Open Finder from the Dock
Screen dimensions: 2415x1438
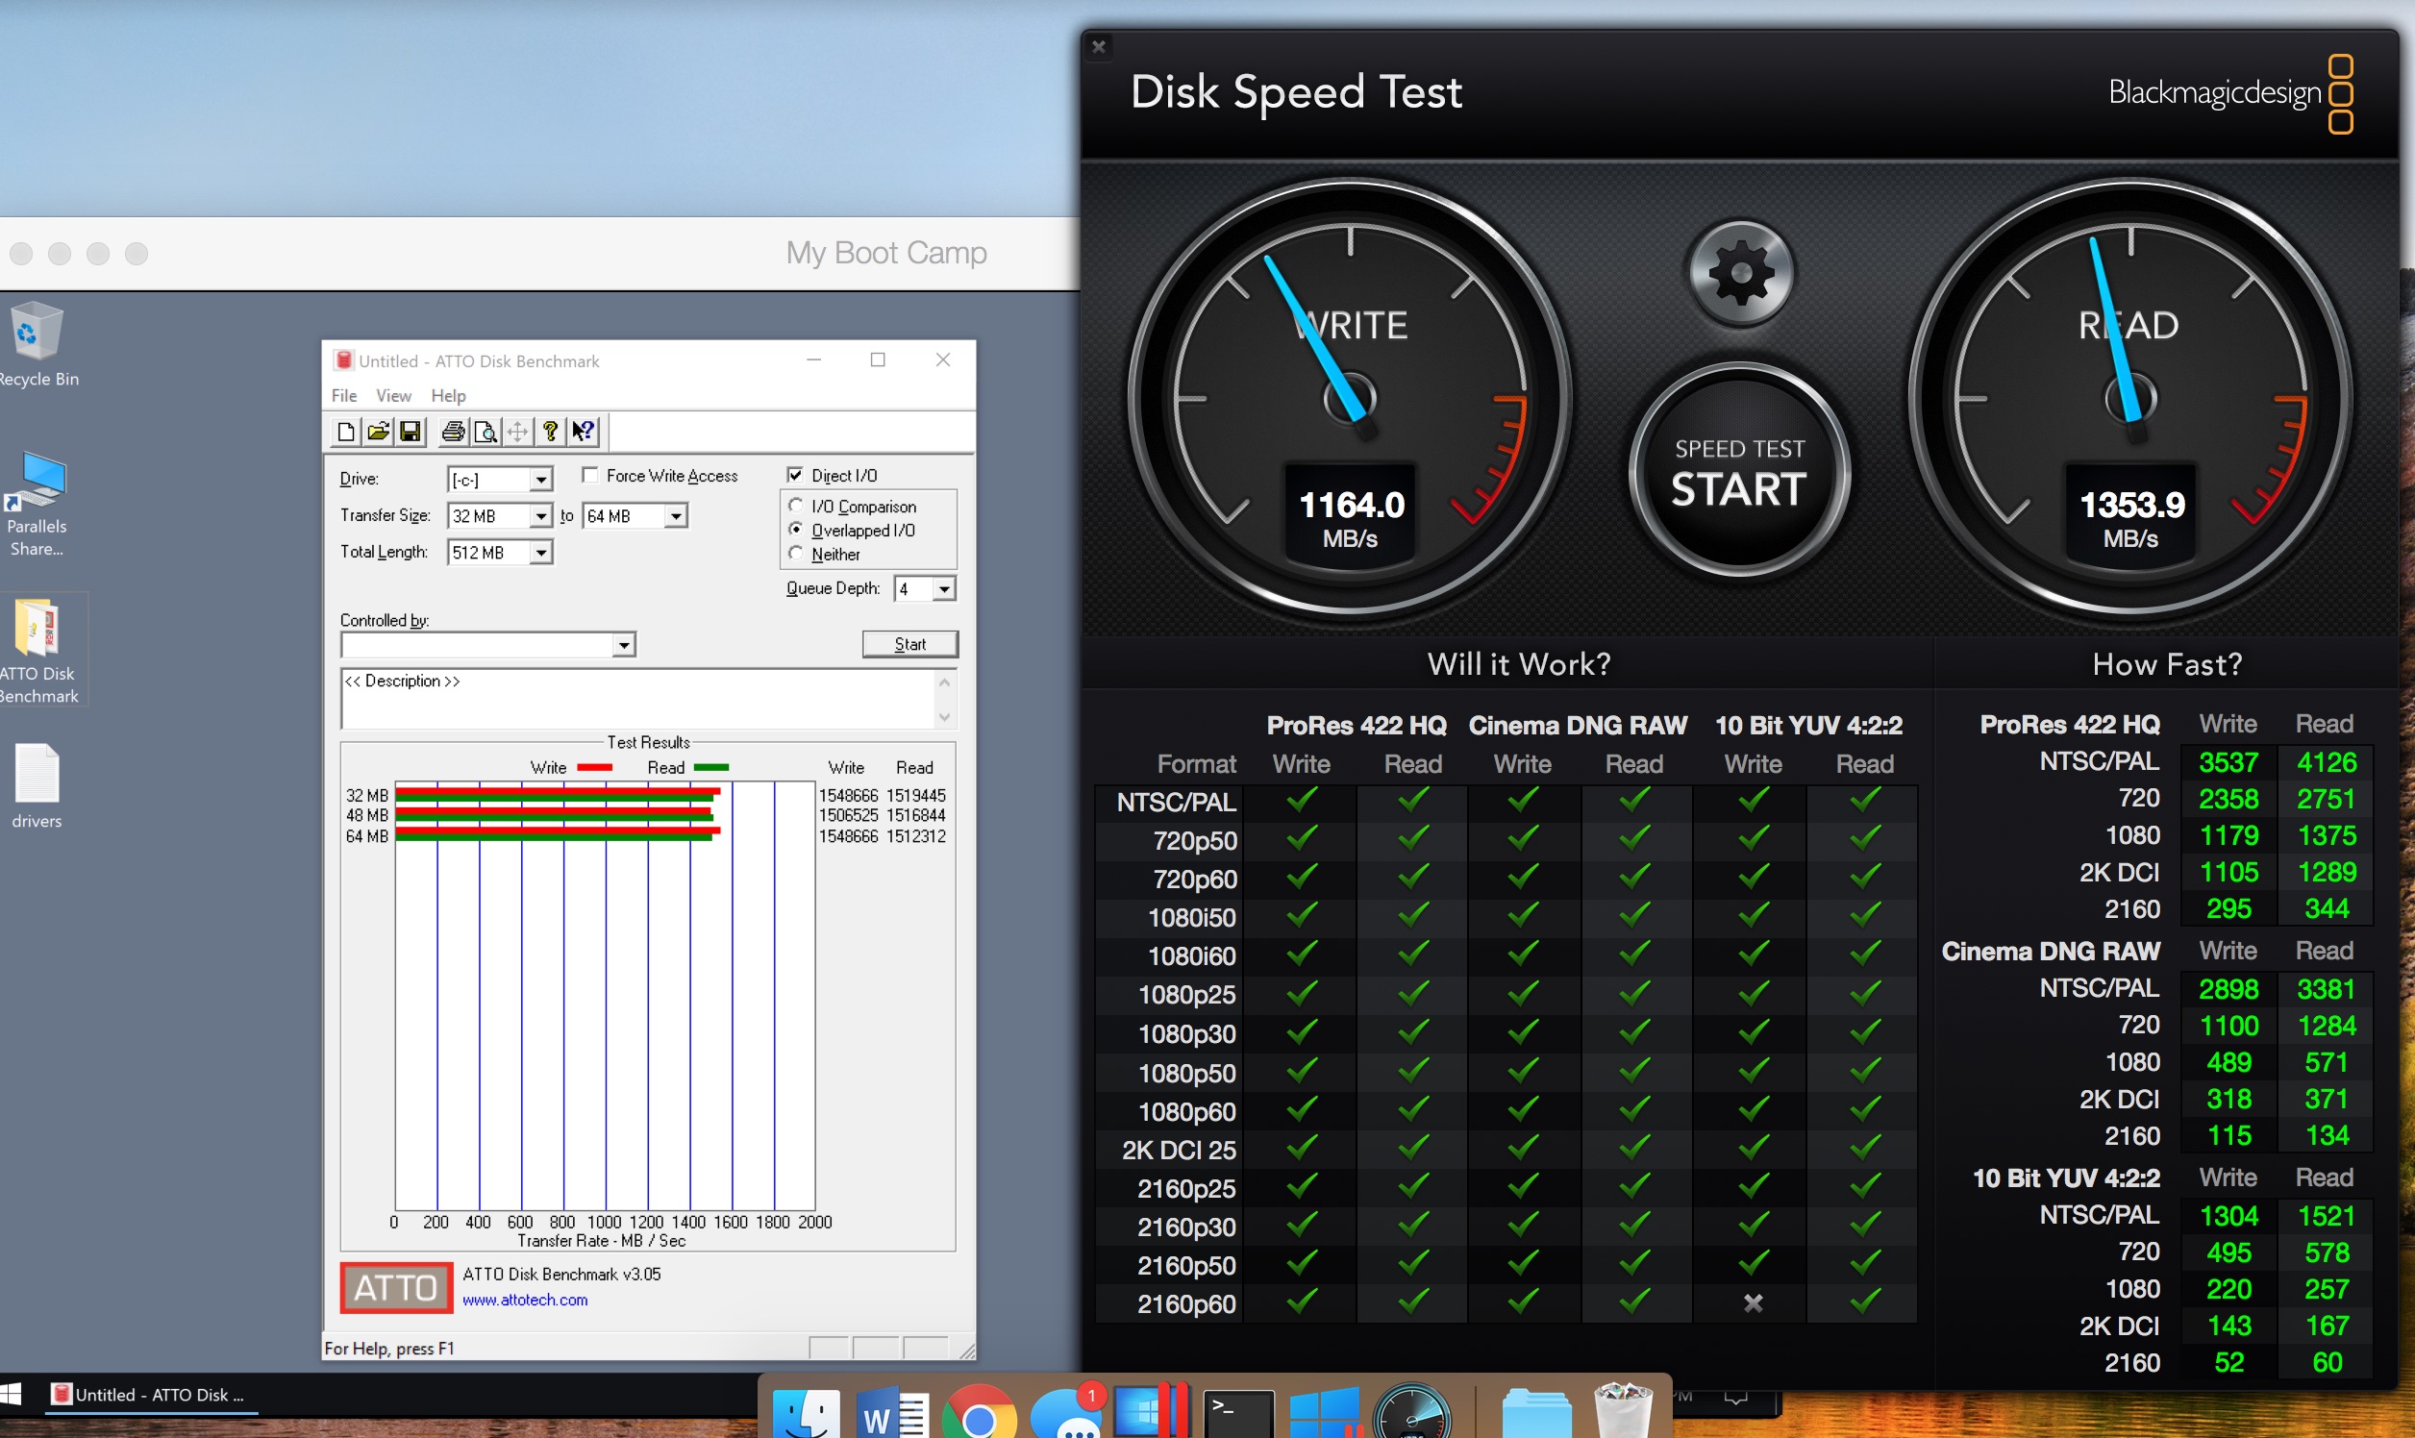pos(806,1413)
